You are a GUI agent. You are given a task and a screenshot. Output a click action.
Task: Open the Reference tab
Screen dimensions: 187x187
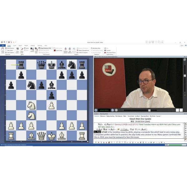tap(103, 116)
